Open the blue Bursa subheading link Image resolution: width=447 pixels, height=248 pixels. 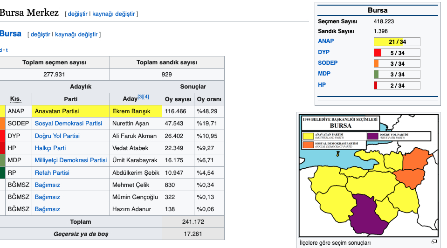click(x=11, y=34)
